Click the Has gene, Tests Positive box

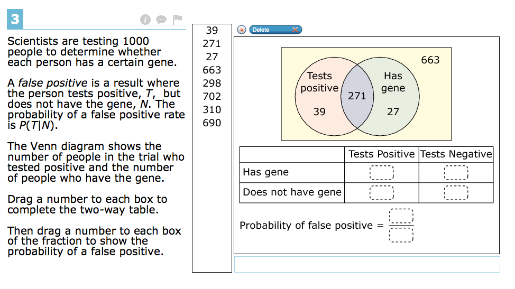382,173
